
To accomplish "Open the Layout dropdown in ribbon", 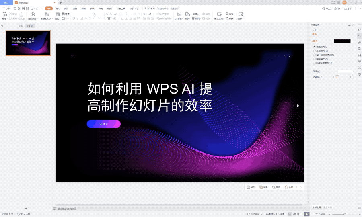I will (x=58, y=18).
